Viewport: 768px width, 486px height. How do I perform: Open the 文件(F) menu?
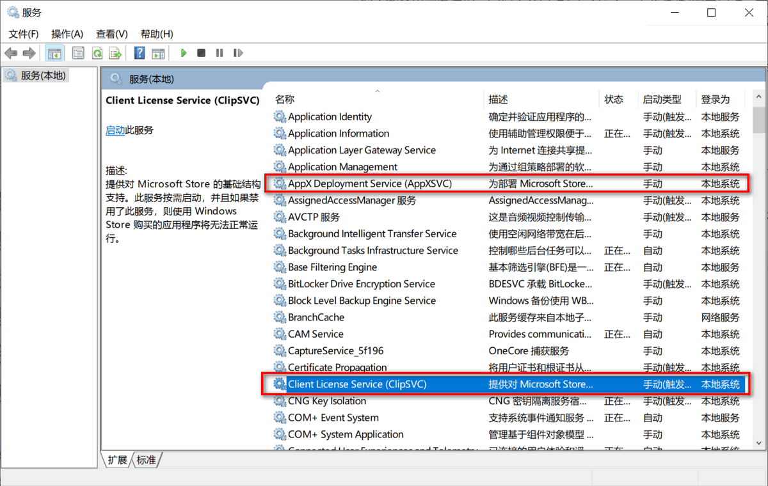pyautogui.click(x=24, y=34)
